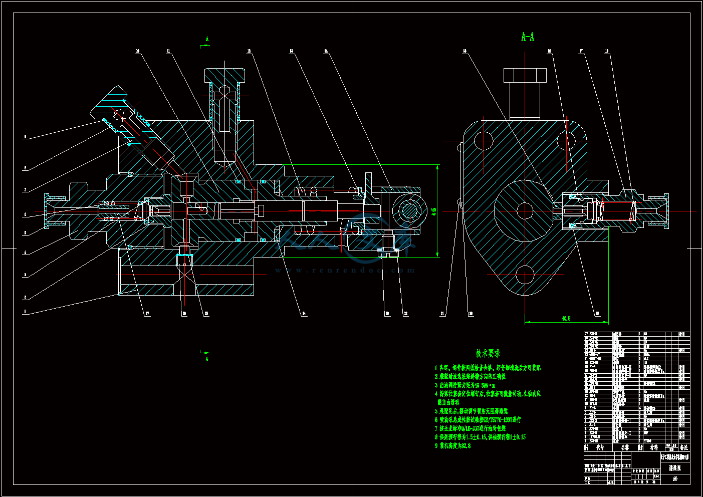The height and width of the screenshot is (497, 703).
Task: Click requirement 8 with "1.5±0.15"
Action: point(480,437)
